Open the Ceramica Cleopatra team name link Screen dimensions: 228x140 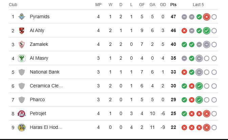pyautogui.click(x=46, y=86)
